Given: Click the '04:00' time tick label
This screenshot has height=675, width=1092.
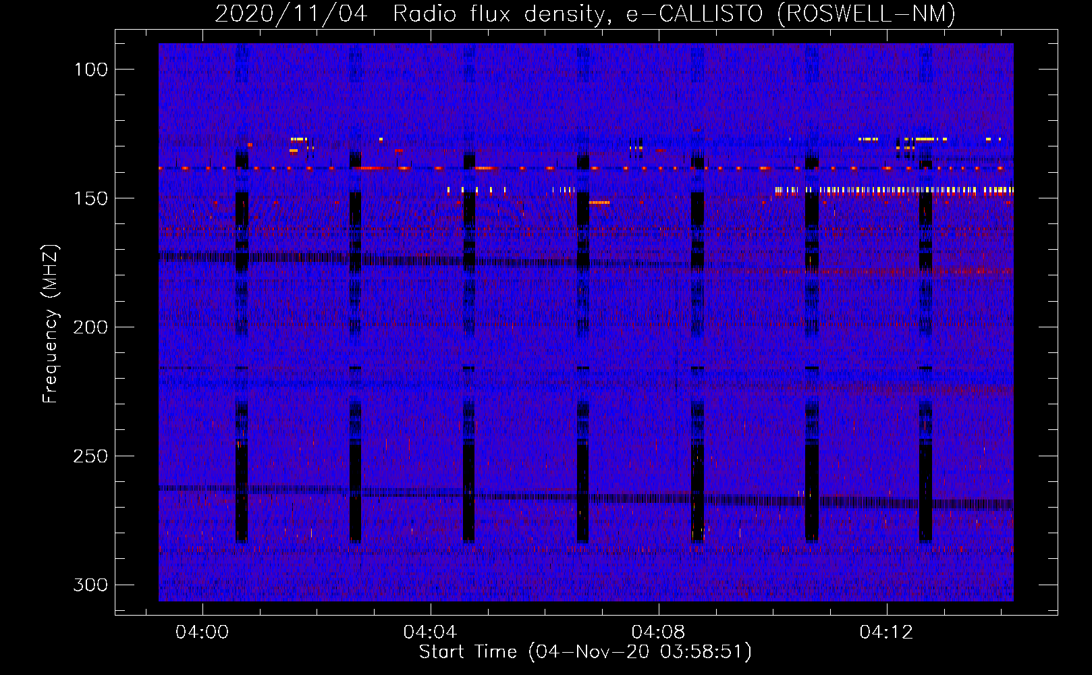Looking at the screenshot, I should (202, 632).
